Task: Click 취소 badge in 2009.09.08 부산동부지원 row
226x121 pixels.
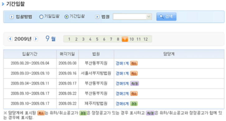Action: 134,63
